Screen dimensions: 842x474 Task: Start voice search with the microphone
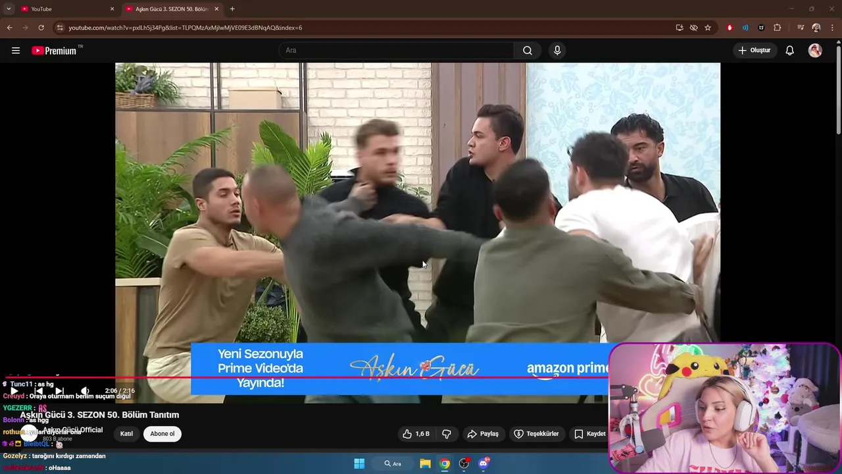(557, 51)
